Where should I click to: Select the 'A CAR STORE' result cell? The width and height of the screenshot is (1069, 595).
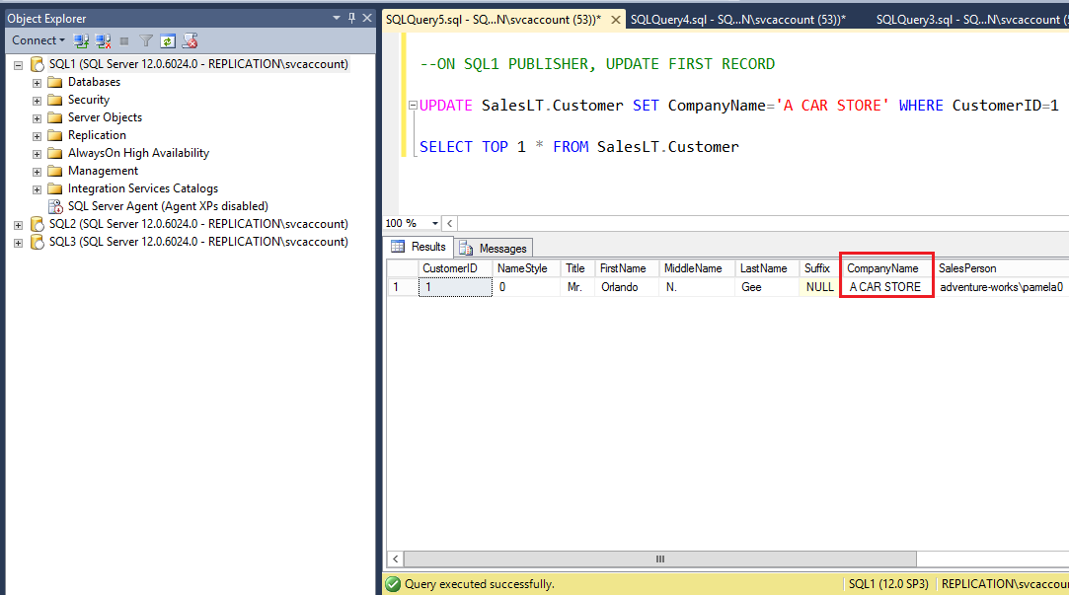[x=884, y=287]
